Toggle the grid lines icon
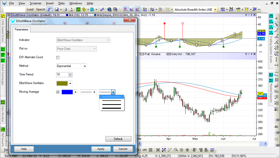Screen dimensions: 280x158 pyautogui.click(x=151, y=150)
